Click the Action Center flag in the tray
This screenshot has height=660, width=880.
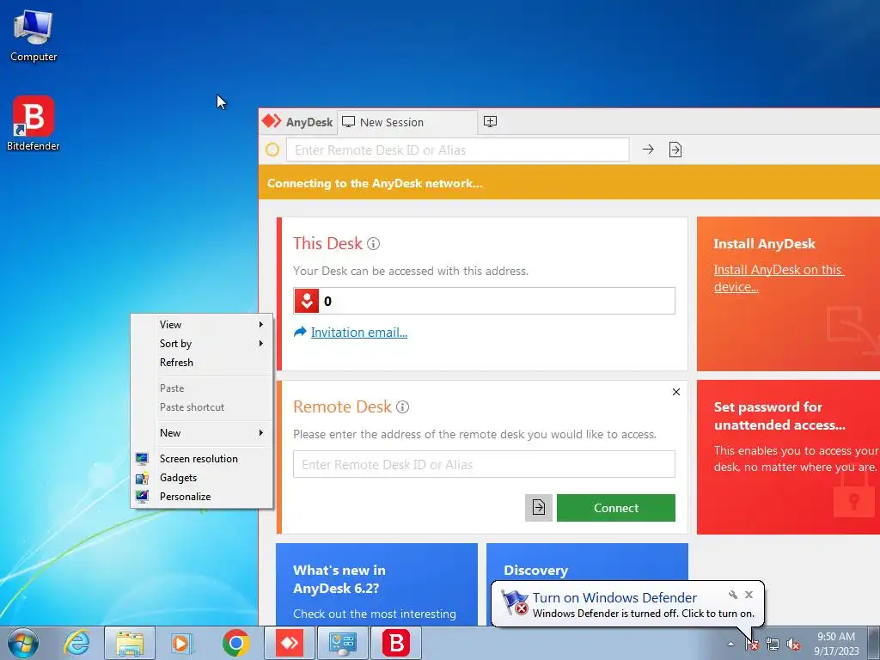pos(751,644)
